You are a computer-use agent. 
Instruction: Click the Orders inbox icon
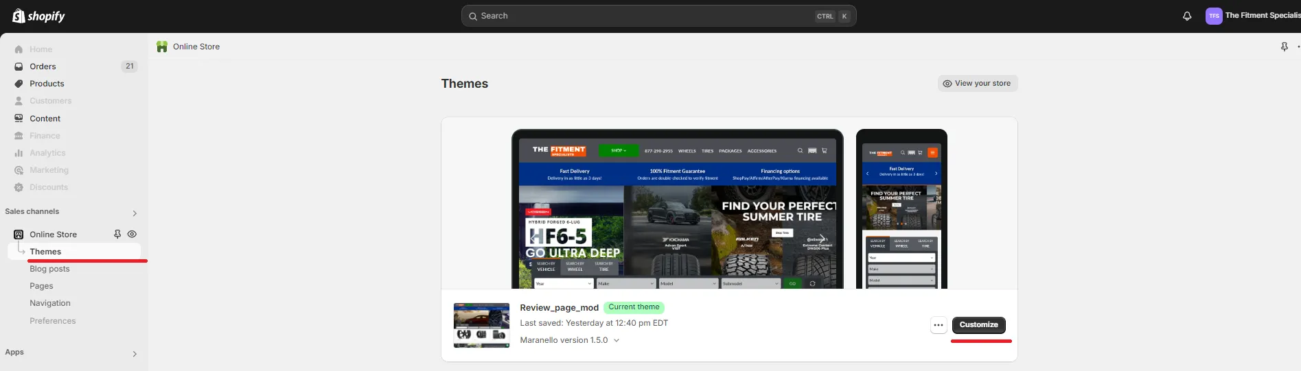[19, 67]
